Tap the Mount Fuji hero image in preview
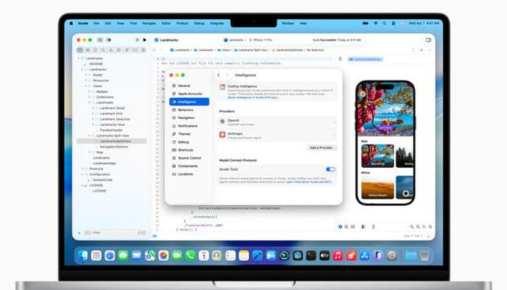 (385, 109)
